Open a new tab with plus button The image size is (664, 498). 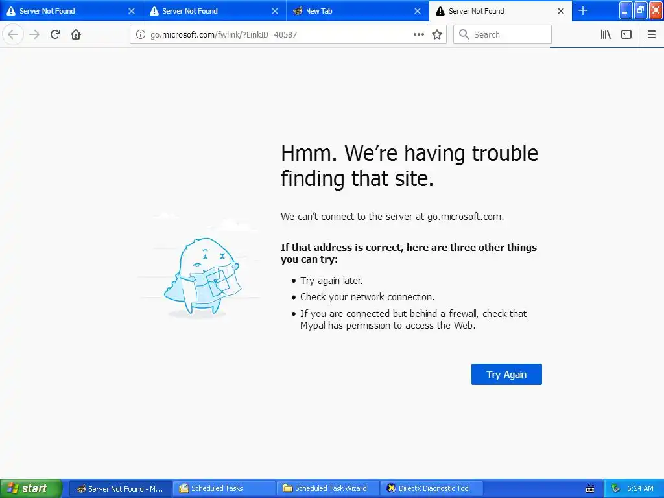tap(583, 11)
